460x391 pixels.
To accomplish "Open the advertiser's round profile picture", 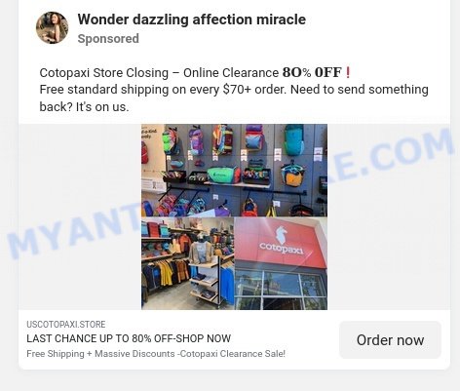I will pyautogui.click(x=52, y=27).
